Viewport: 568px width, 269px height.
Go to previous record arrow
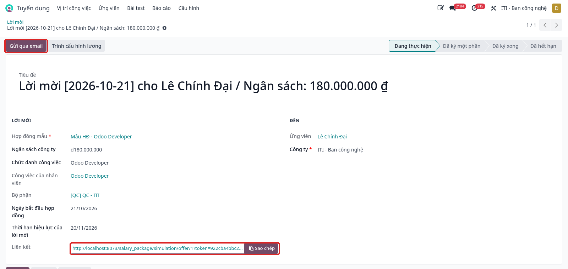coord(545,25)
